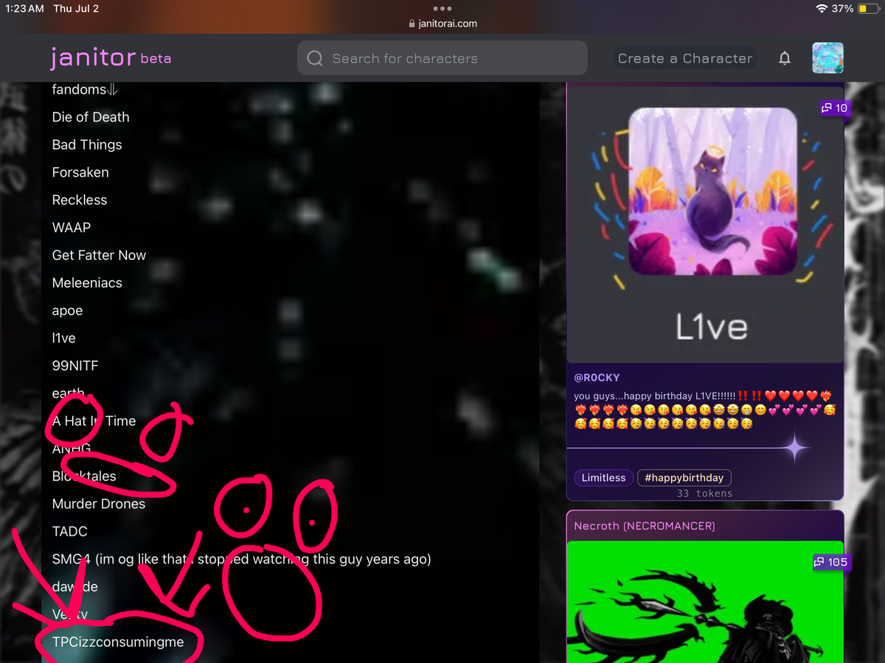Image resolution: width=885 pixels, height=663 pixels.
Task: Select the Limitless tag
Action: pos(603,477)
